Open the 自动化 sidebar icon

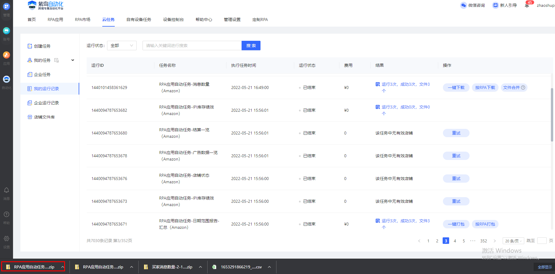(6, 79)
